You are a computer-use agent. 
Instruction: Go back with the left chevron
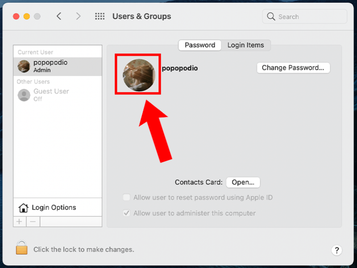pos(59,16)
